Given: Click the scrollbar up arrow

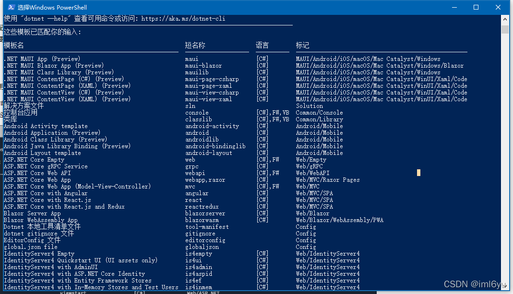Looking at the screenshot, I should [505, 19].
